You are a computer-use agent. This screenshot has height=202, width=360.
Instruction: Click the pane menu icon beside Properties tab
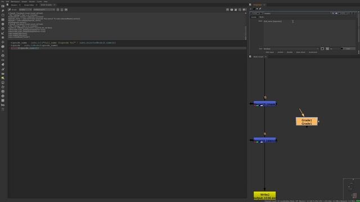point(250,5)
